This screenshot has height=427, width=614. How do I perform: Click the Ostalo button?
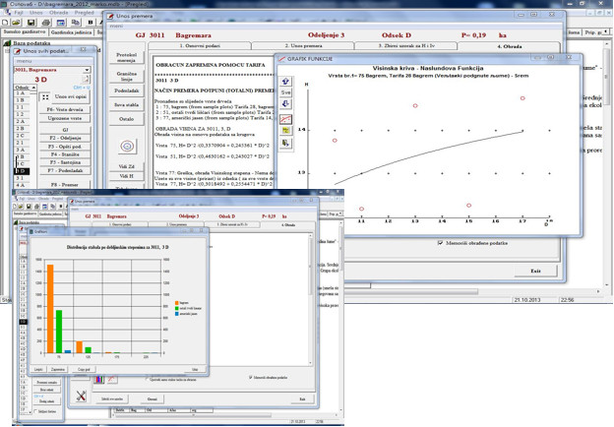pos(127,119)
